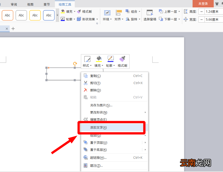Open the skin shirt icon
Viewport: 223px width, 172px height.
217,4
